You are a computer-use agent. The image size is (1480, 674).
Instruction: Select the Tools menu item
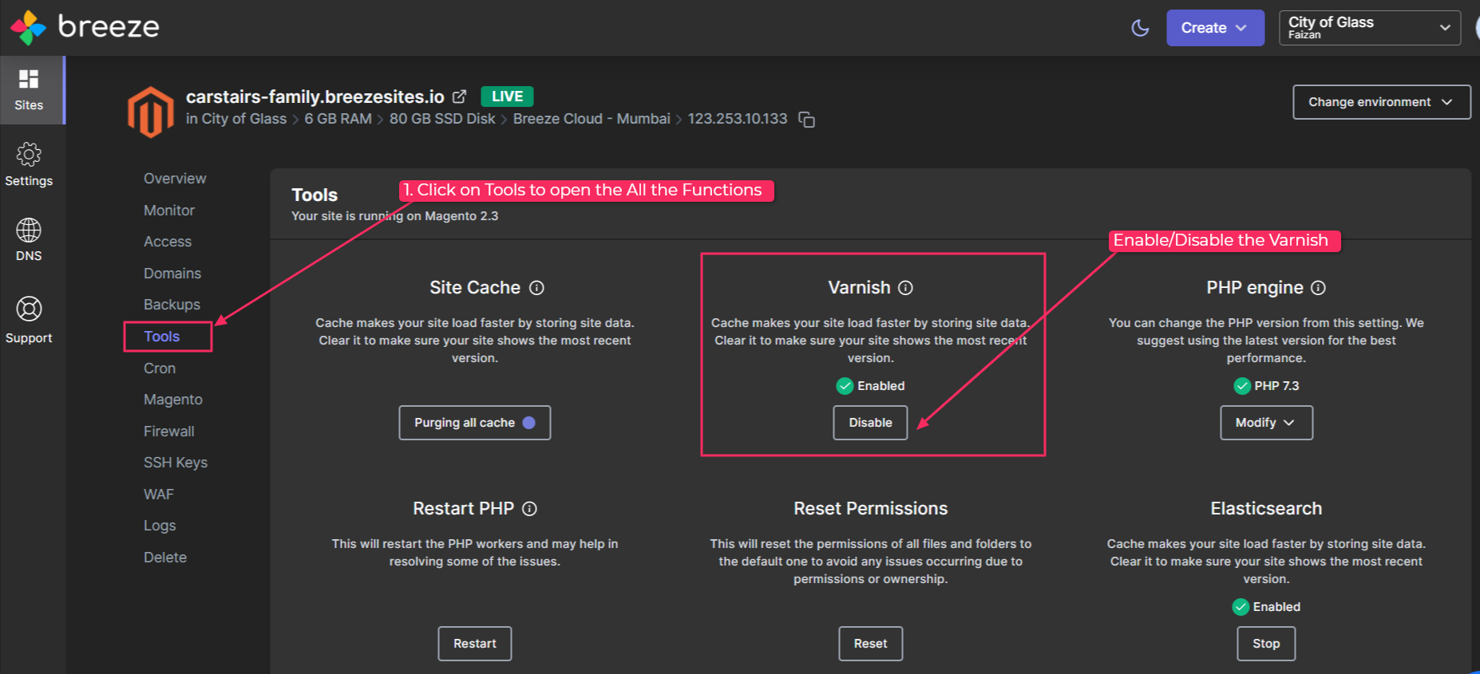(162, 337)
